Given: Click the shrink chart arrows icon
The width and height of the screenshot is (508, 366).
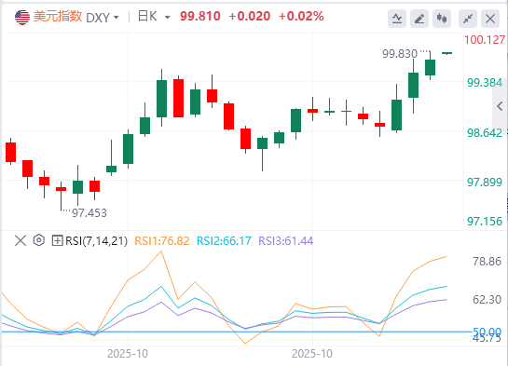Looking at the screenshot, I should [468, 19].
